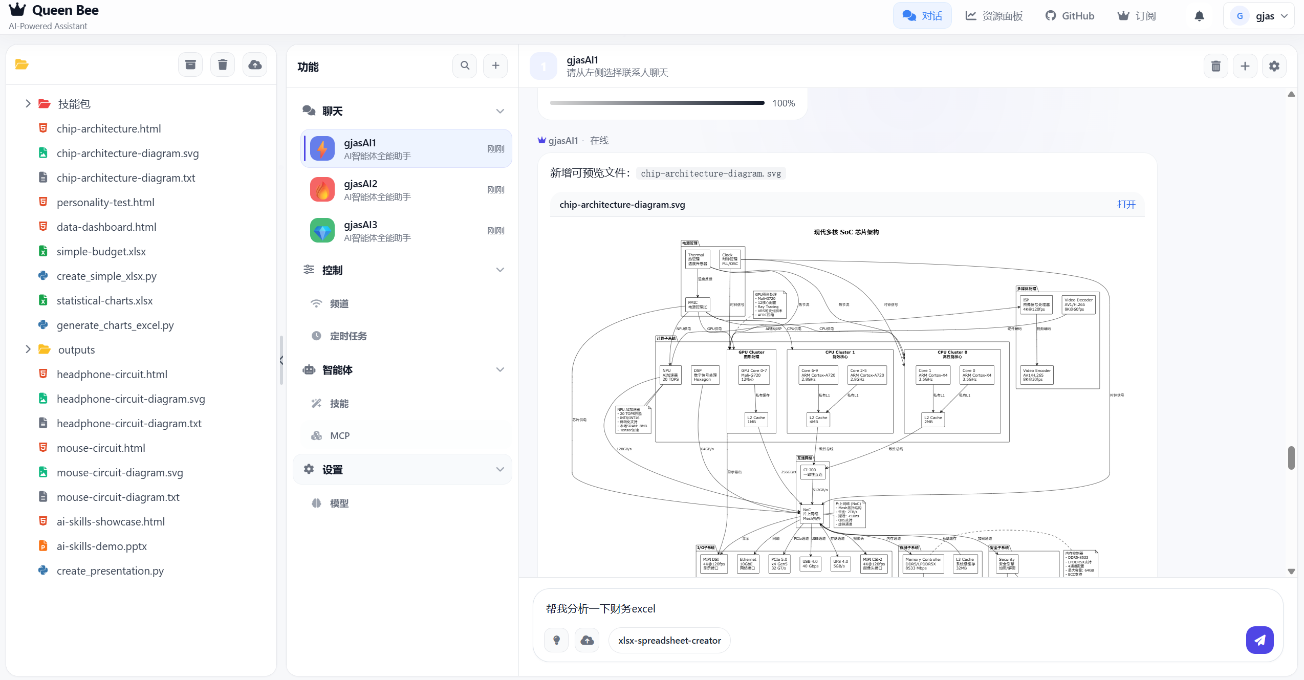Expand the 技能包 folder
This screenshot has width=1304, height=680.
click(x=28, y=103)
